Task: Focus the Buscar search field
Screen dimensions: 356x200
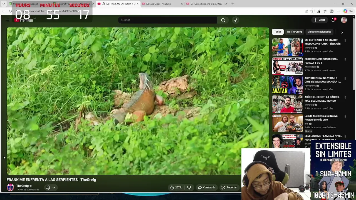Action: [x=168, y=20]
